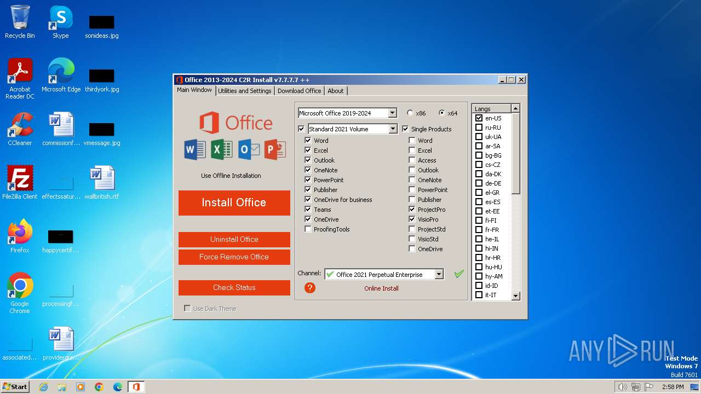Image resolution: width=701 pixels, height=394 pixels.
Task: Toggle the Single Products checkbox
Action: [x=405, y=129]
